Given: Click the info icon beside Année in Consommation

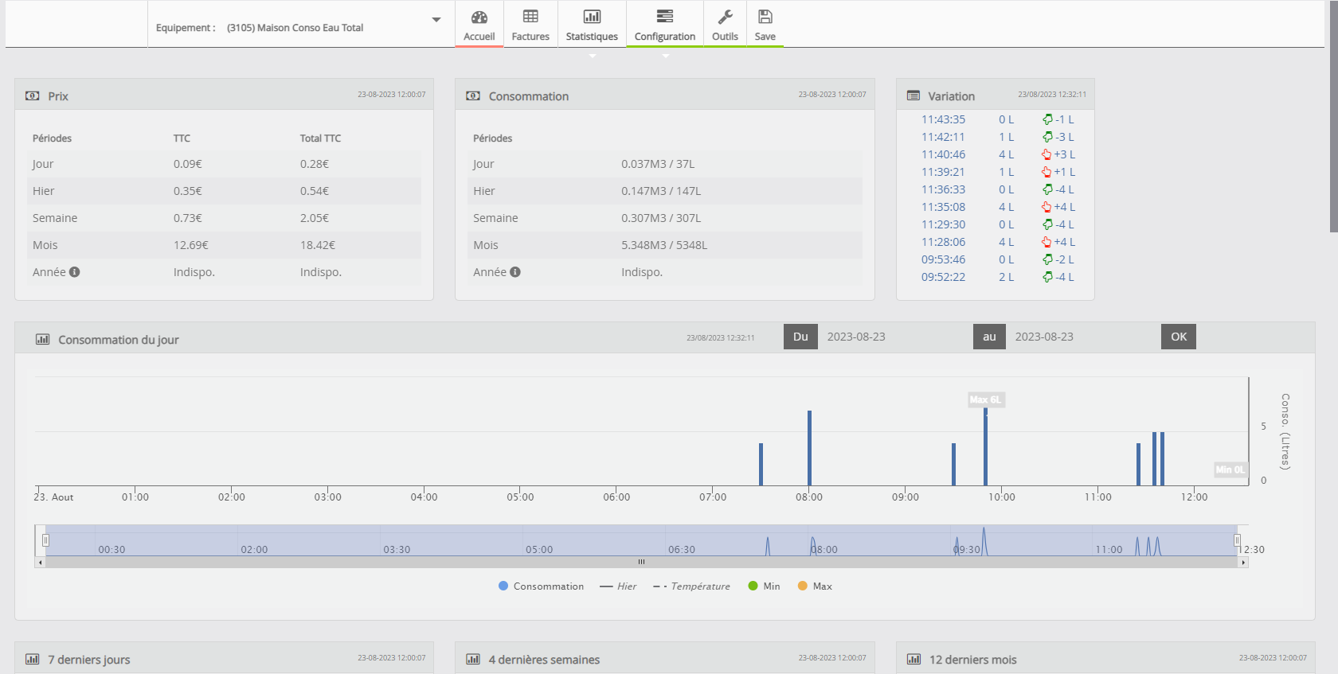Looking at the screenshot, I should [515, 272].
